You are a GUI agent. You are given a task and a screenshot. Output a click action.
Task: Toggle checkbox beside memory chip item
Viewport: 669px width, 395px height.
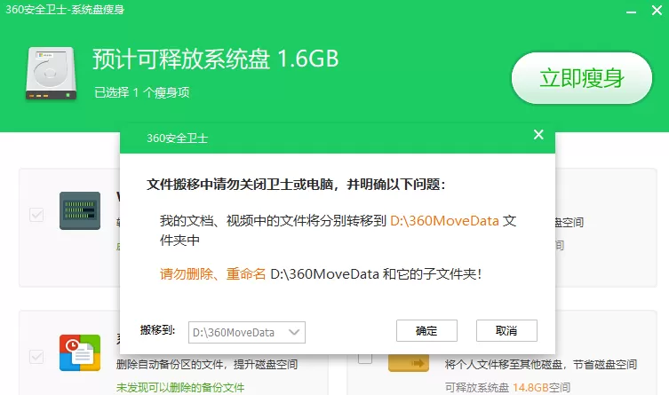[36, 214]
